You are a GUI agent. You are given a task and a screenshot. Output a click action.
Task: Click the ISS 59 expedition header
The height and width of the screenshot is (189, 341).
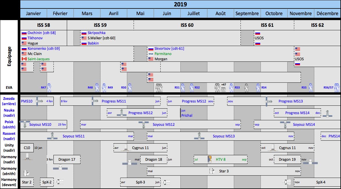(100, 25)
